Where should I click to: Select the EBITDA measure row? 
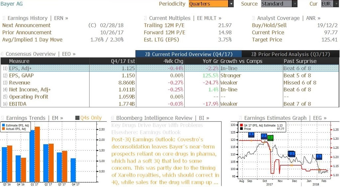[x=170, y=104]
